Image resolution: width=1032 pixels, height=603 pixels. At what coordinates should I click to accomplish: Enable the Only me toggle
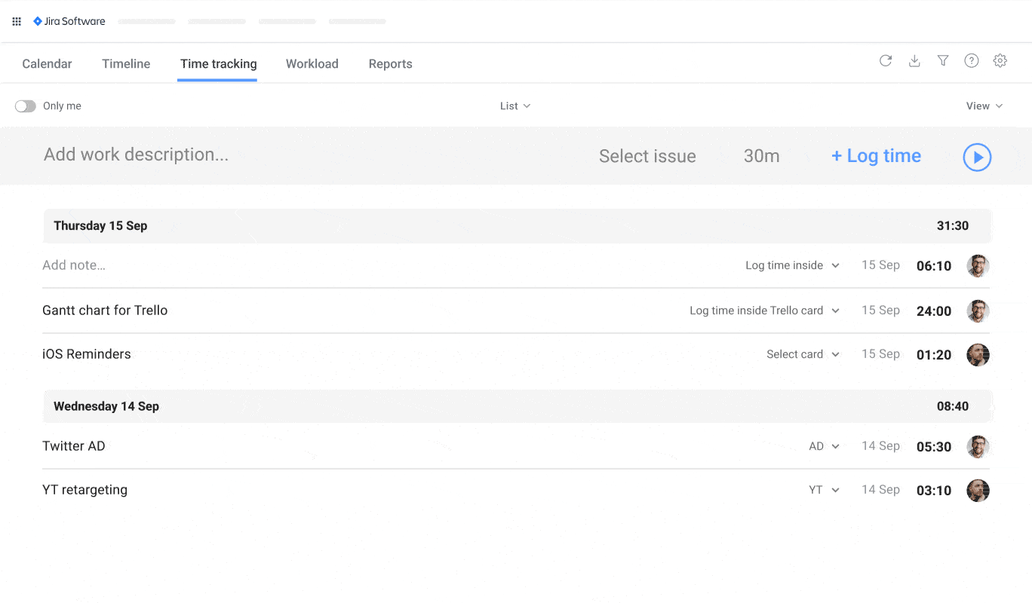click(x=25, y=106)
